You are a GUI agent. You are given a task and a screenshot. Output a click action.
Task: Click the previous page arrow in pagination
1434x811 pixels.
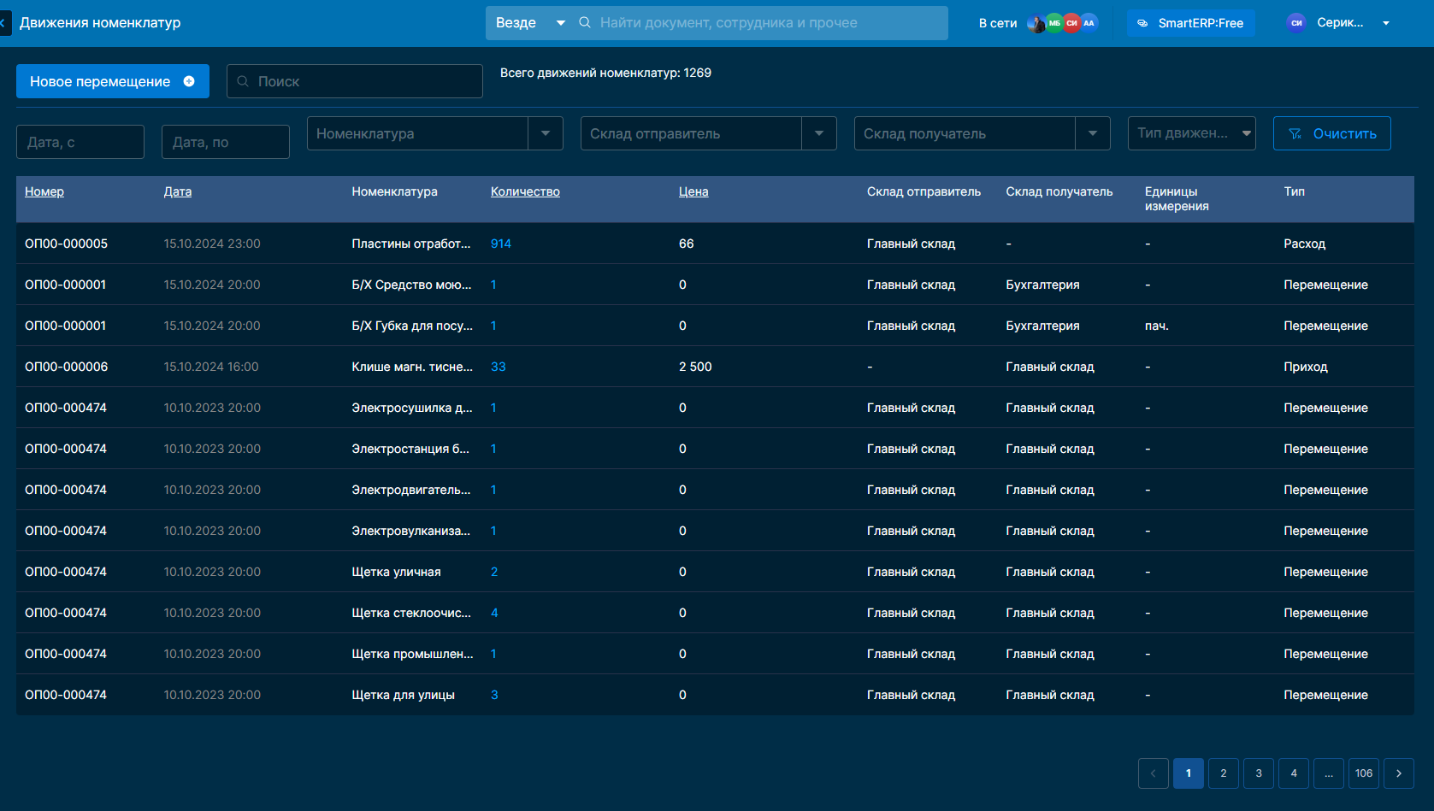point(1153,773)
